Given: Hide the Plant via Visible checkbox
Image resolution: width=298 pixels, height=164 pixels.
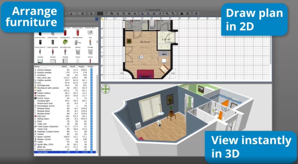Looking at the screenshot, I should click(x=91, y=121).
